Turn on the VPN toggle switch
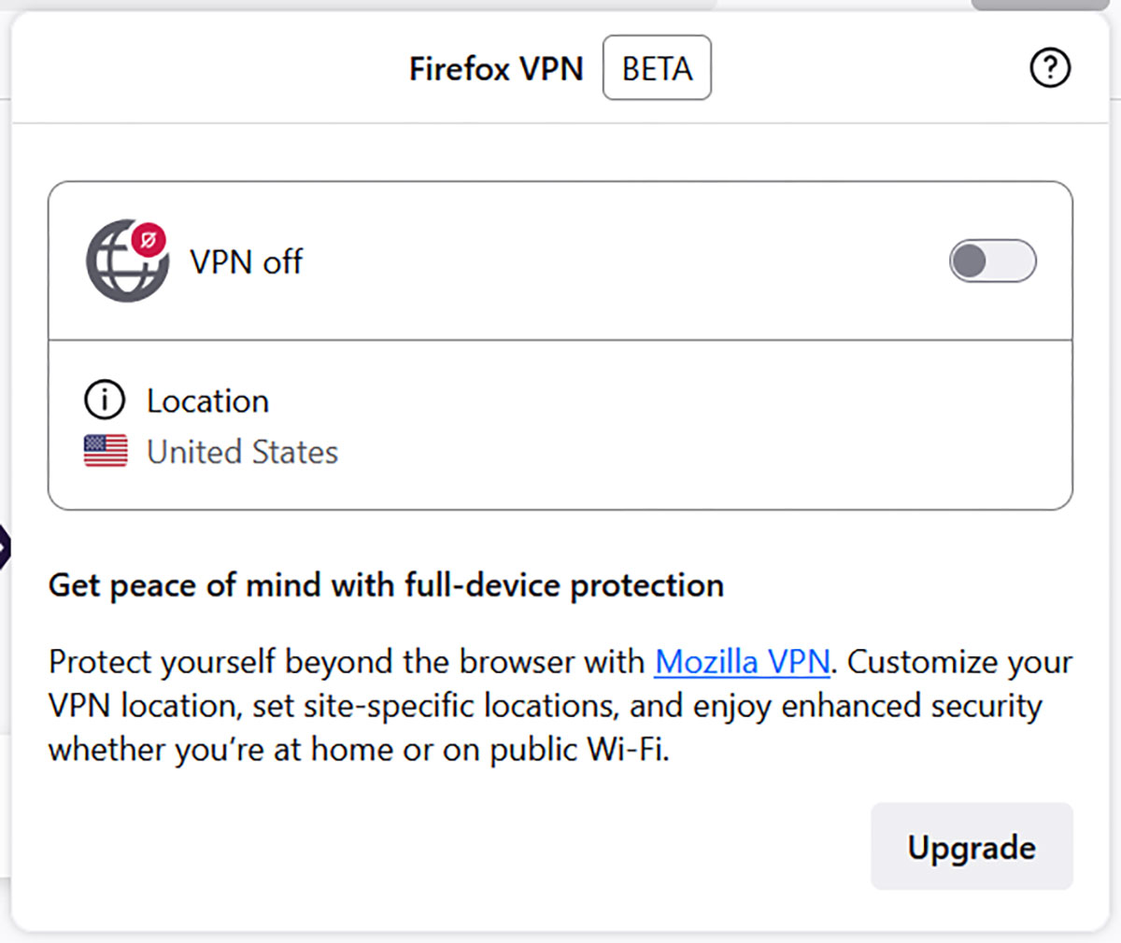The height and width of the screenshot is (943, 1121). click(992, 261)
